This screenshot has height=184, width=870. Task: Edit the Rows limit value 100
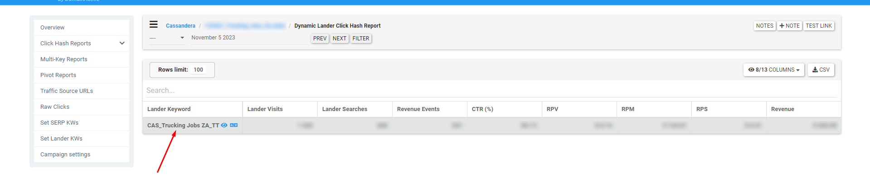click(x=199, y=70)
